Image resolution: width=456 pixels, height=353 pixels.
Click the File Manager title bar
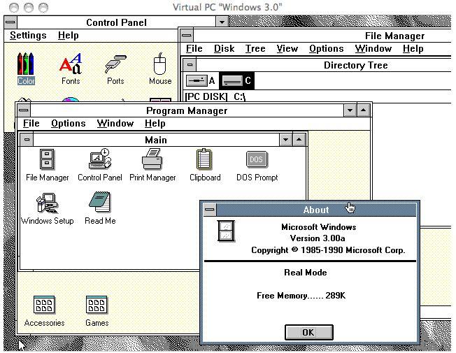[322, 36]
